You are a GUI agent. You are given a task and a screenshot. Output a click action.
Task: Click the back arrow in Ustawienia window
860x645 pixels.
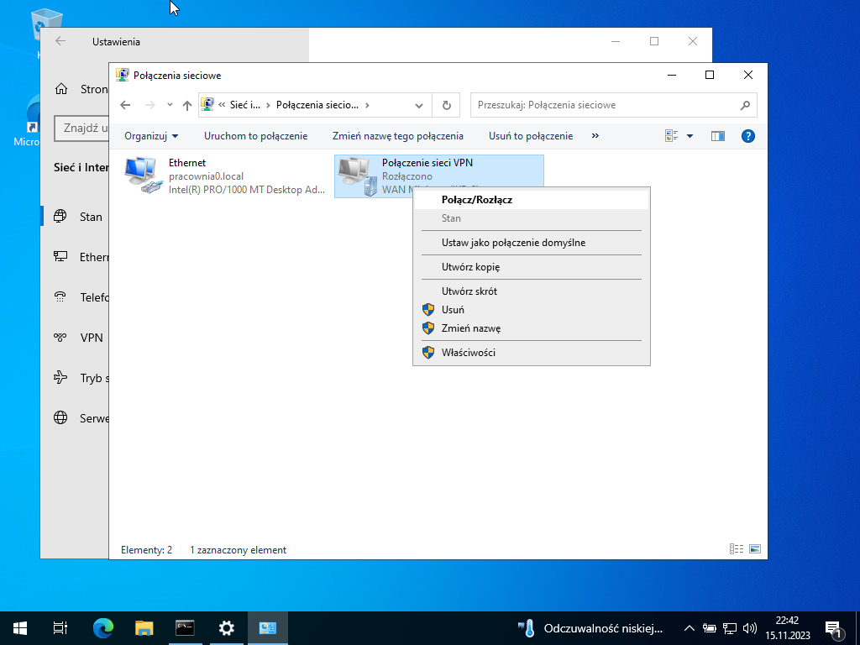(x=60, y=41)
